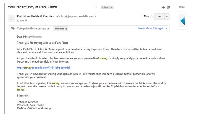Open email in new window icon
Image resolution: width=200 pixels, height=120 pixels.
[168, 7]
